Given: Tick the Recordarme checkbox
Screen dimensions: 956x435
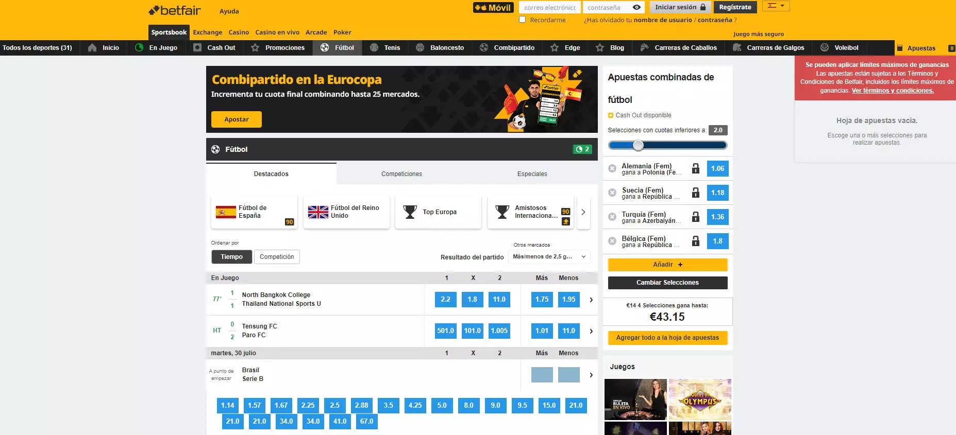Looking at the screenshot, I should (x=523, y=20).
